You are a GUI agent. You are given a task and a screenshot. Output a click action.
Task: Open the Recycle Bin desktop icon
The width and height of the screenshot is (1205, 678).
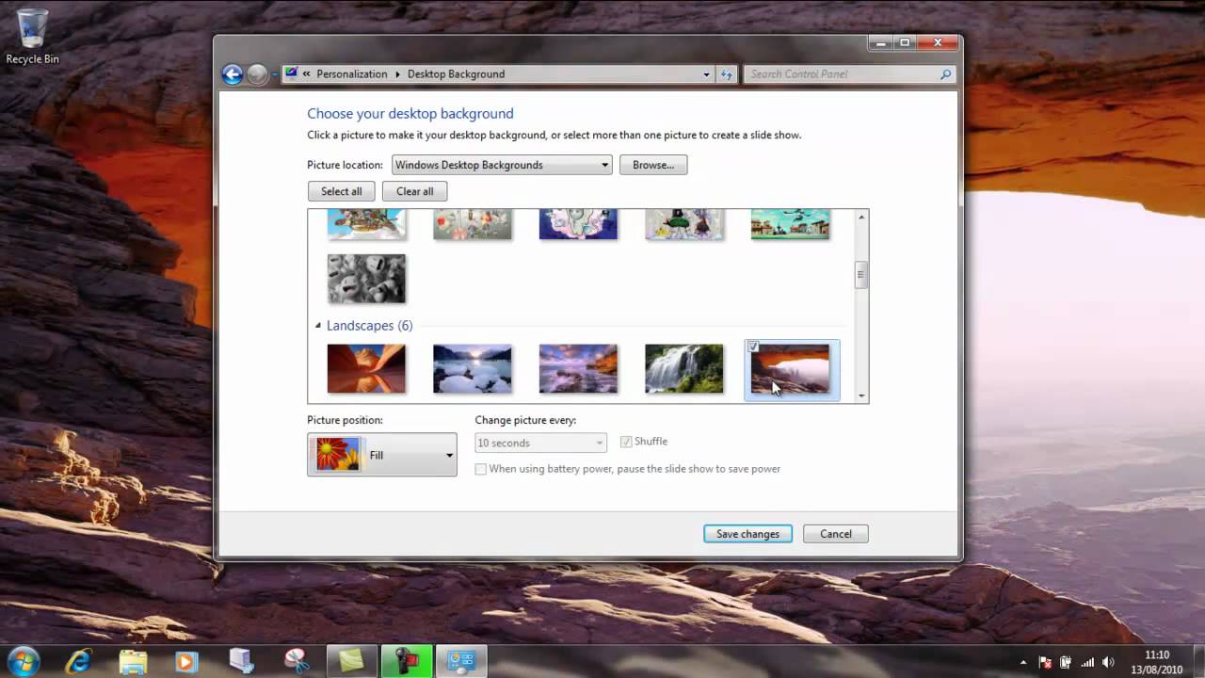tap(32, 36)
